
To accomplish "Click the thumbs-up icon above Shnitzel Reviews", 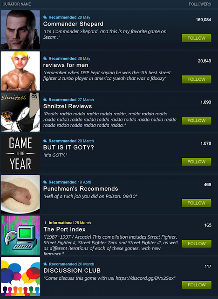I will pos(45,100).
